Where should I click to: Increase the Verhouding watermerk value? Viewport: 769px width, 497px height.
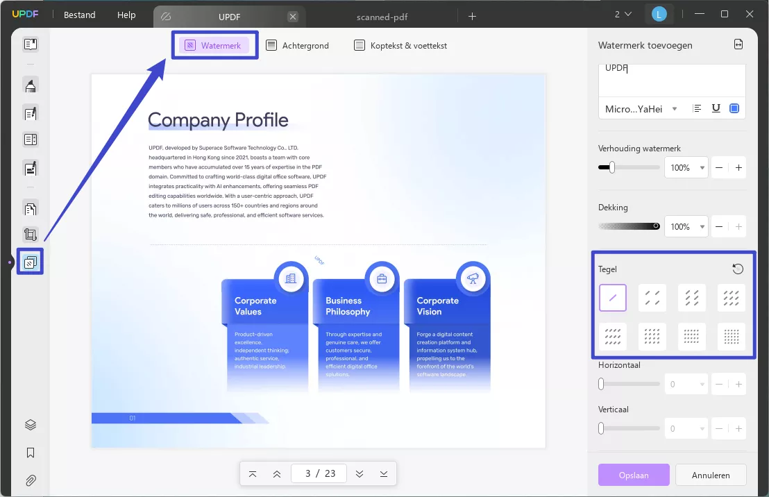pos(738,168)
